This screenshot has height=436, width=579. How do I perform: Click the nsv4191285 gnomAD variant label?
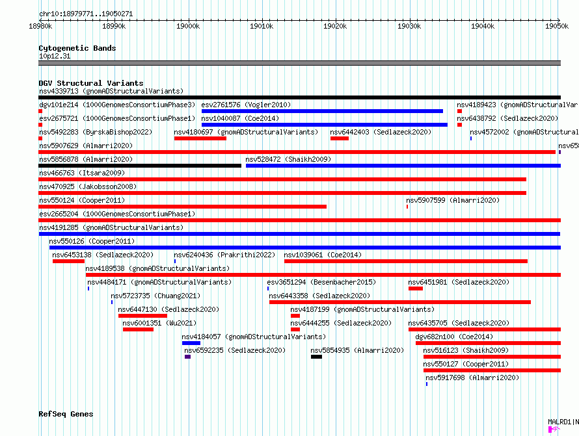click(x=111, y=227)
